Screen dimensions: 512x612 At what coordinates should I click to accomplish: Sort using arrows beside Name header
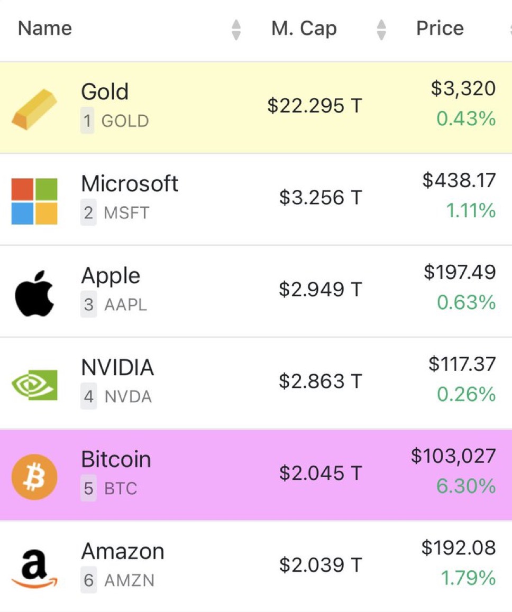click(x=236, y=30)
